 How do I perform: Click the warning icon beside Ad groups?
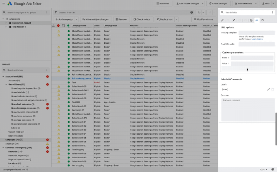click(47, 144)
